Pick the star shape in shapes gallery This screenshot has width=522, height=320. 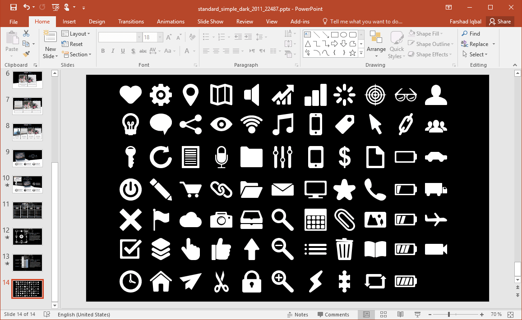tap(353, 53)
